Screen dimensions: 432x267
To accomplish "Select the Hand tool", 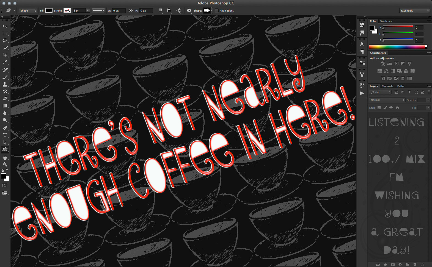I will (x=5, y=157).
